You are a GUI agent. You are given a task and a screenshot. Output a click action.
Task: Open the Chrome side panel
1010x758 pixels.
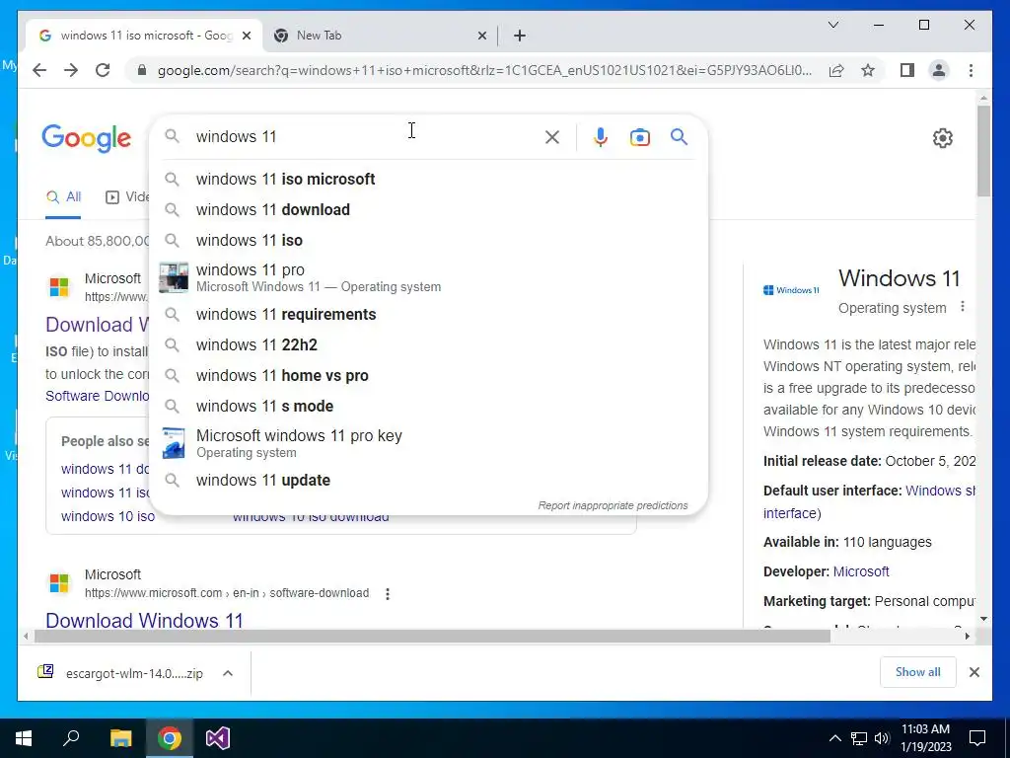(907, 70)
